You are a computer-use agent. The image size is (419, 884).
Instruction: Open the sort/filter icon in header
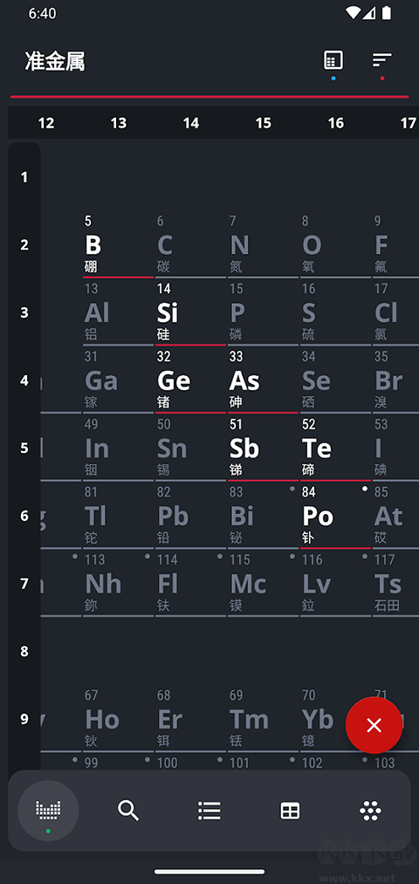point(381,60)
